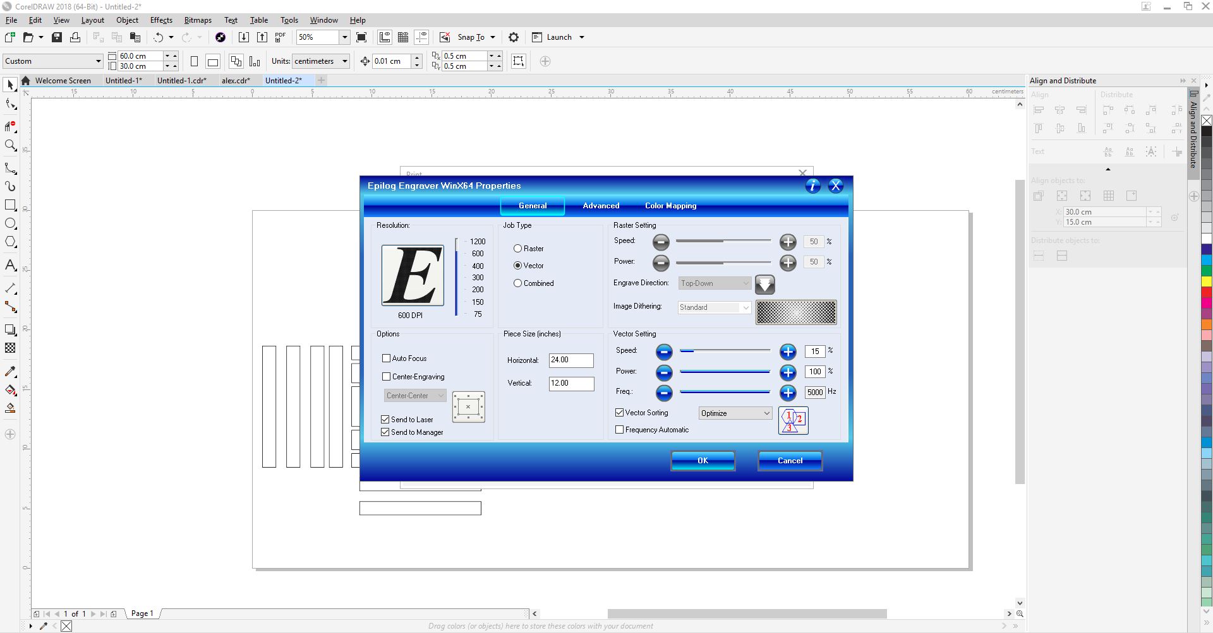Increase vector frequency with plus button
This screenshot has height=633, width=1213.
coord(788,393)
